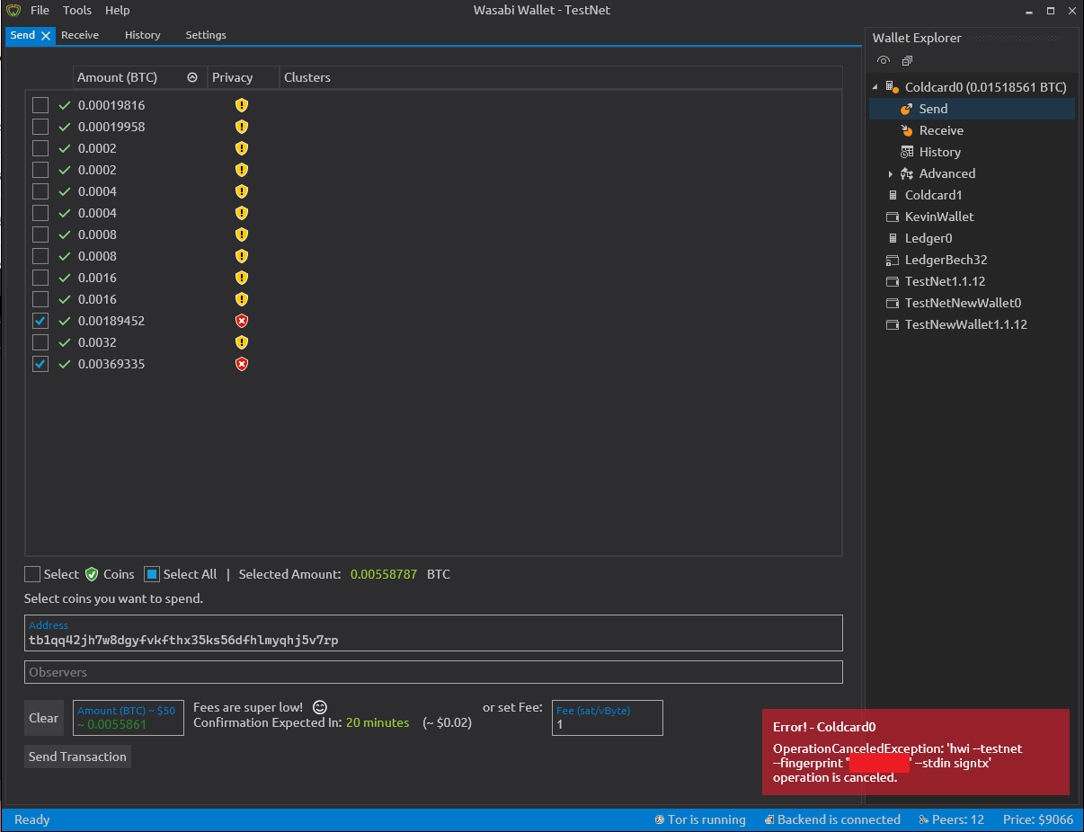Click the Coldcard1 hardware wallet icon
Screen dimensions: 1084x832
click(893, 195)
